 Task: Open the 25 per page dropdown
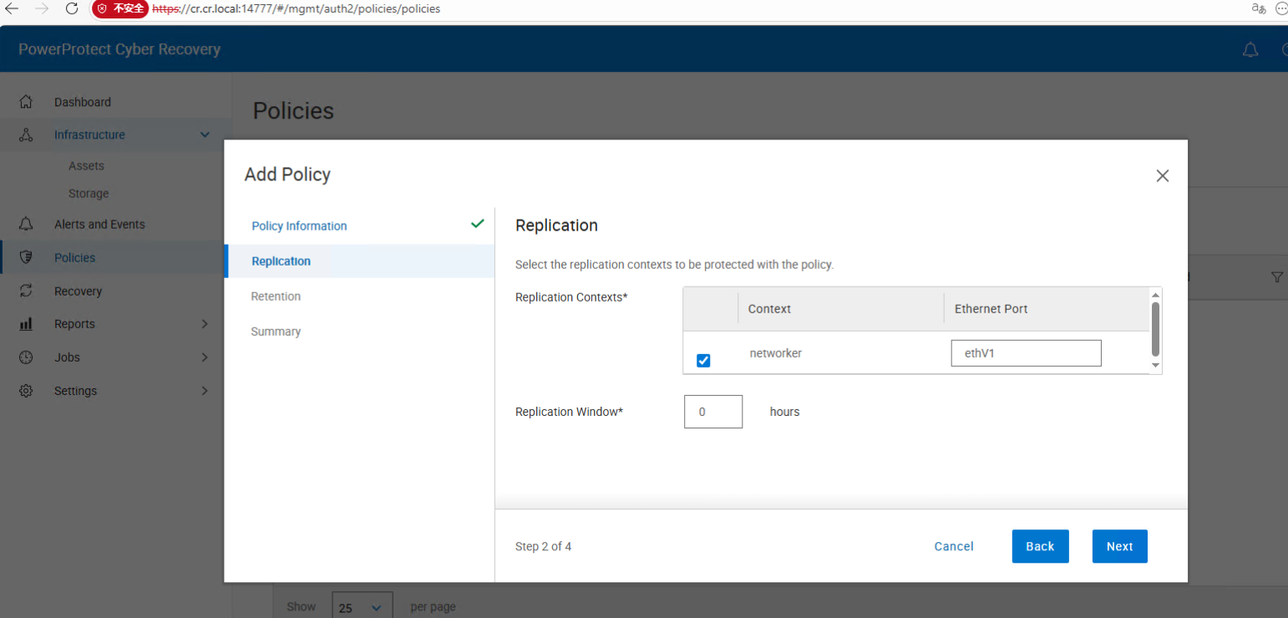[x=362, y=607]
